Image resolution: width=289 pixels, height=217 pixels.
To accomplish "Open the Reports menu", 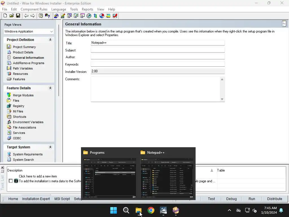I will 87,9.
